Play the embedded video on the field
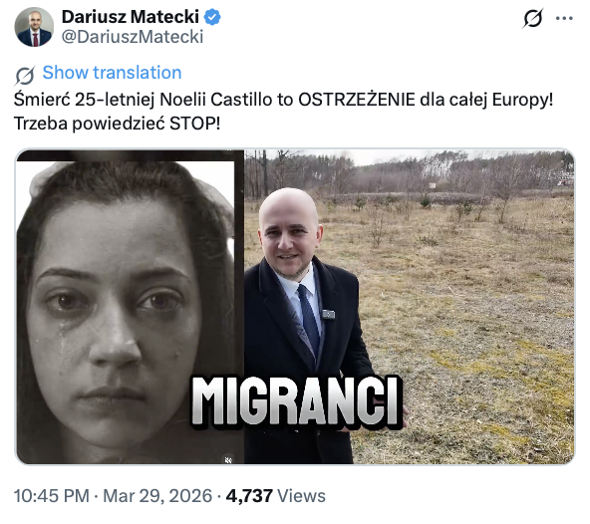Viewport: 590px width, 524px height. pyautogui.click(x=295, y=307)
